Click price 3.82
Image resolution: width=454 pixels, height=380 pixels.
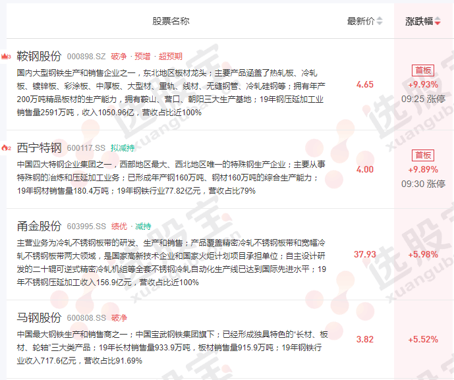pos(365,339)
